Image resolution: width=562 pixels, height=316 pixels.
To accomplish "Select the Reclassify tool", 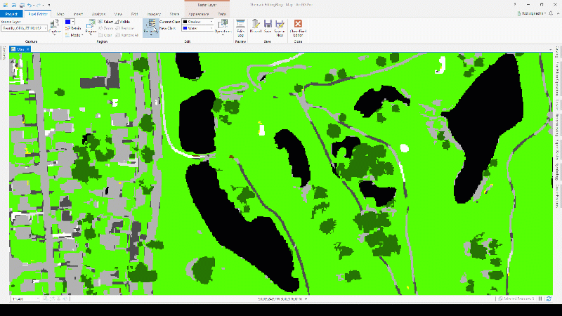I will pyautogui.click(x=151, y=27).
